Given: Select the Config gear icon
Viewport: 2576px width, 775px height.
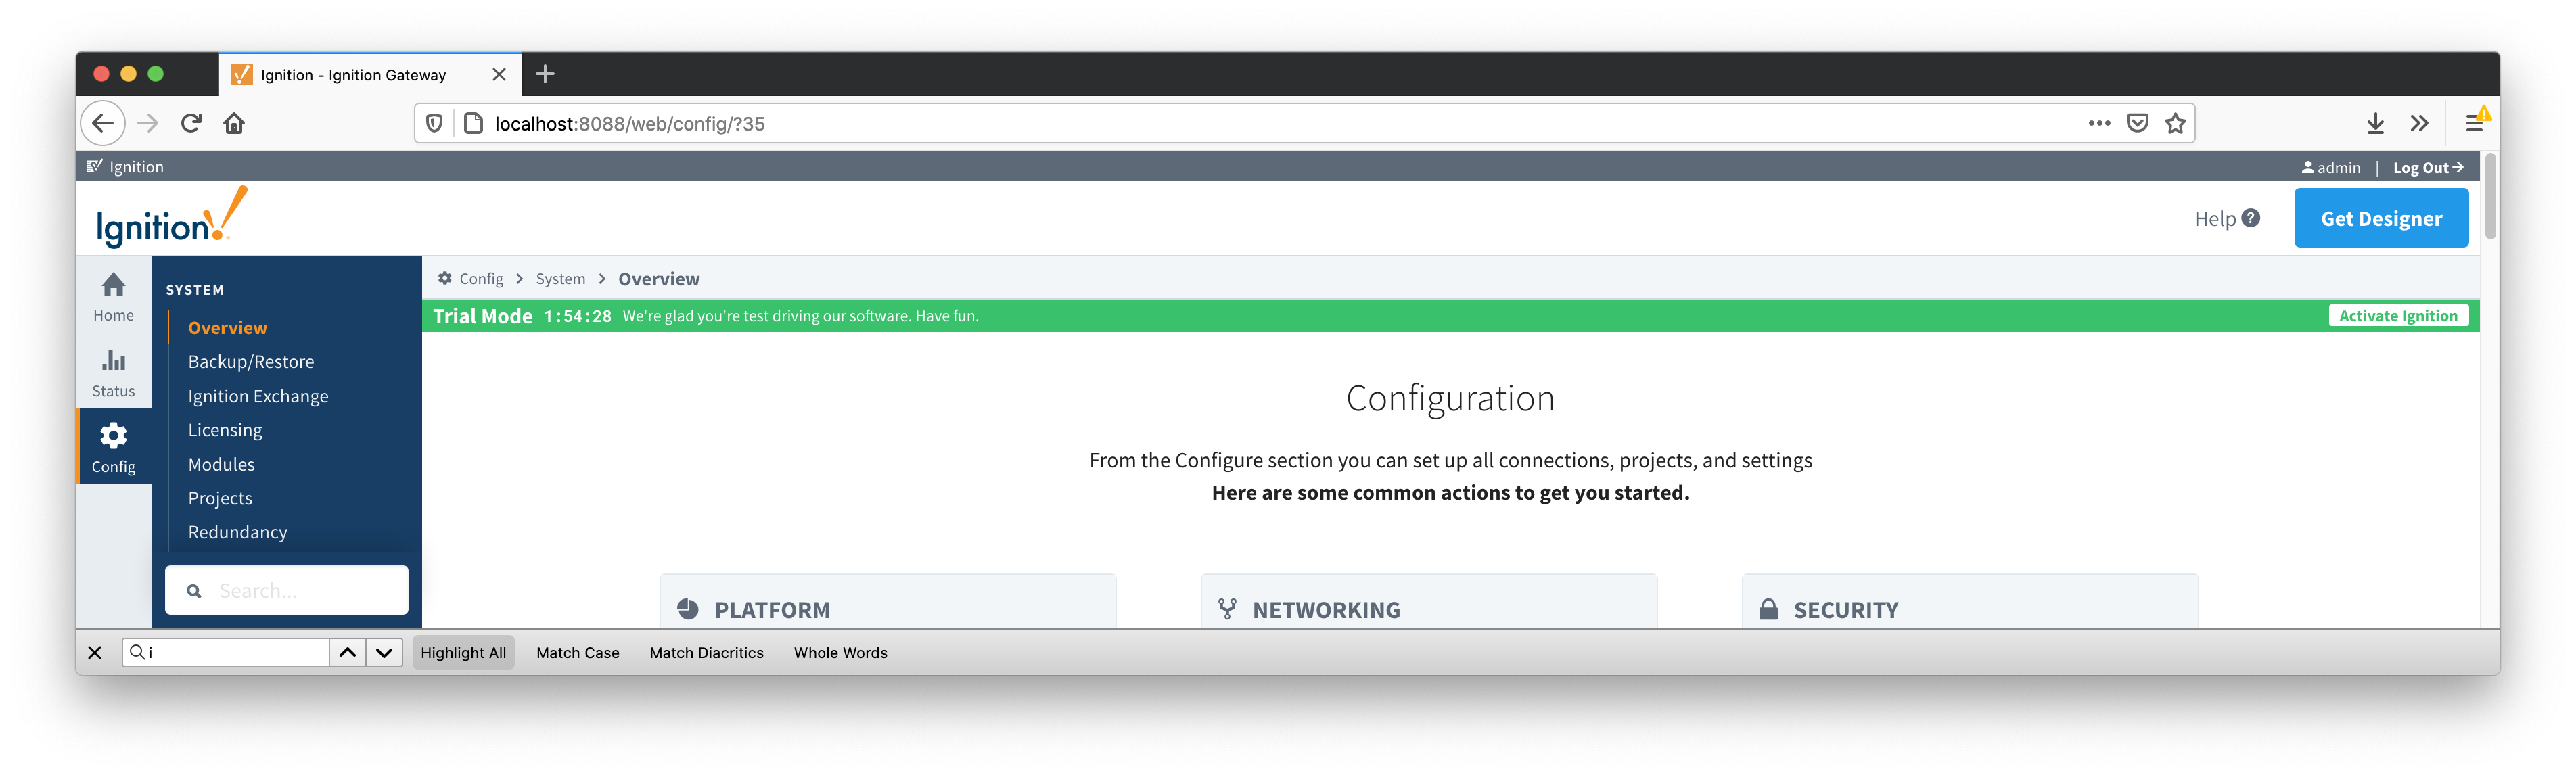Looking at the screenshot, I should pos(113,435).
